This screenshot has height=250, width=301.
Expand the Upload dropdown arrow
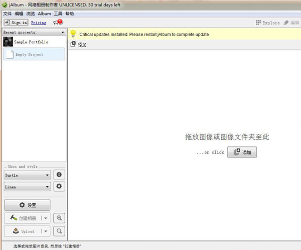[x=46, y=231]
